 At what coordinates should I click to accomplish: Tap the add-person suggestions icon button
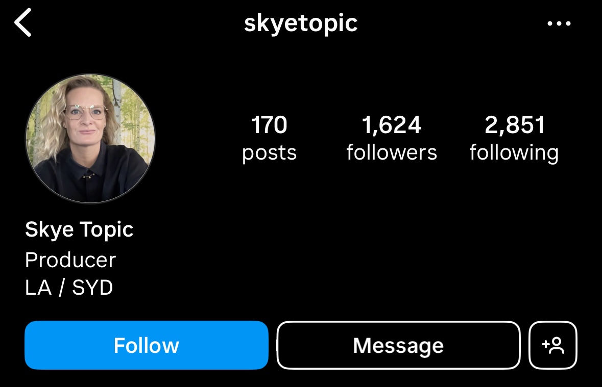553,345
